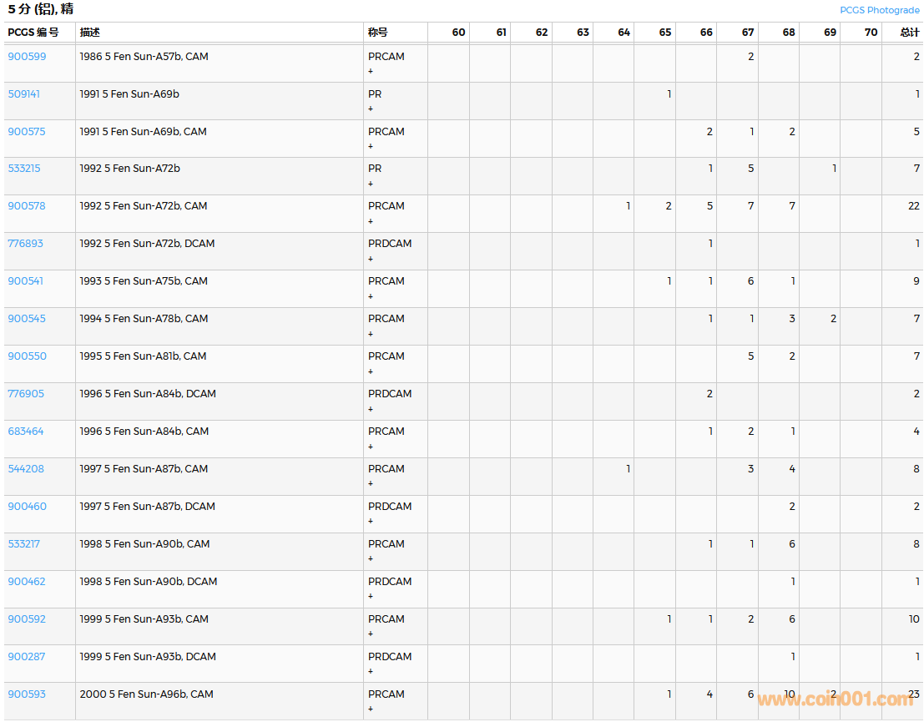Expand plus under 1992 Sun-A72b PRDCAM
Screen dimensions: 924x722
pyautogui.click(x=371, y=260)
